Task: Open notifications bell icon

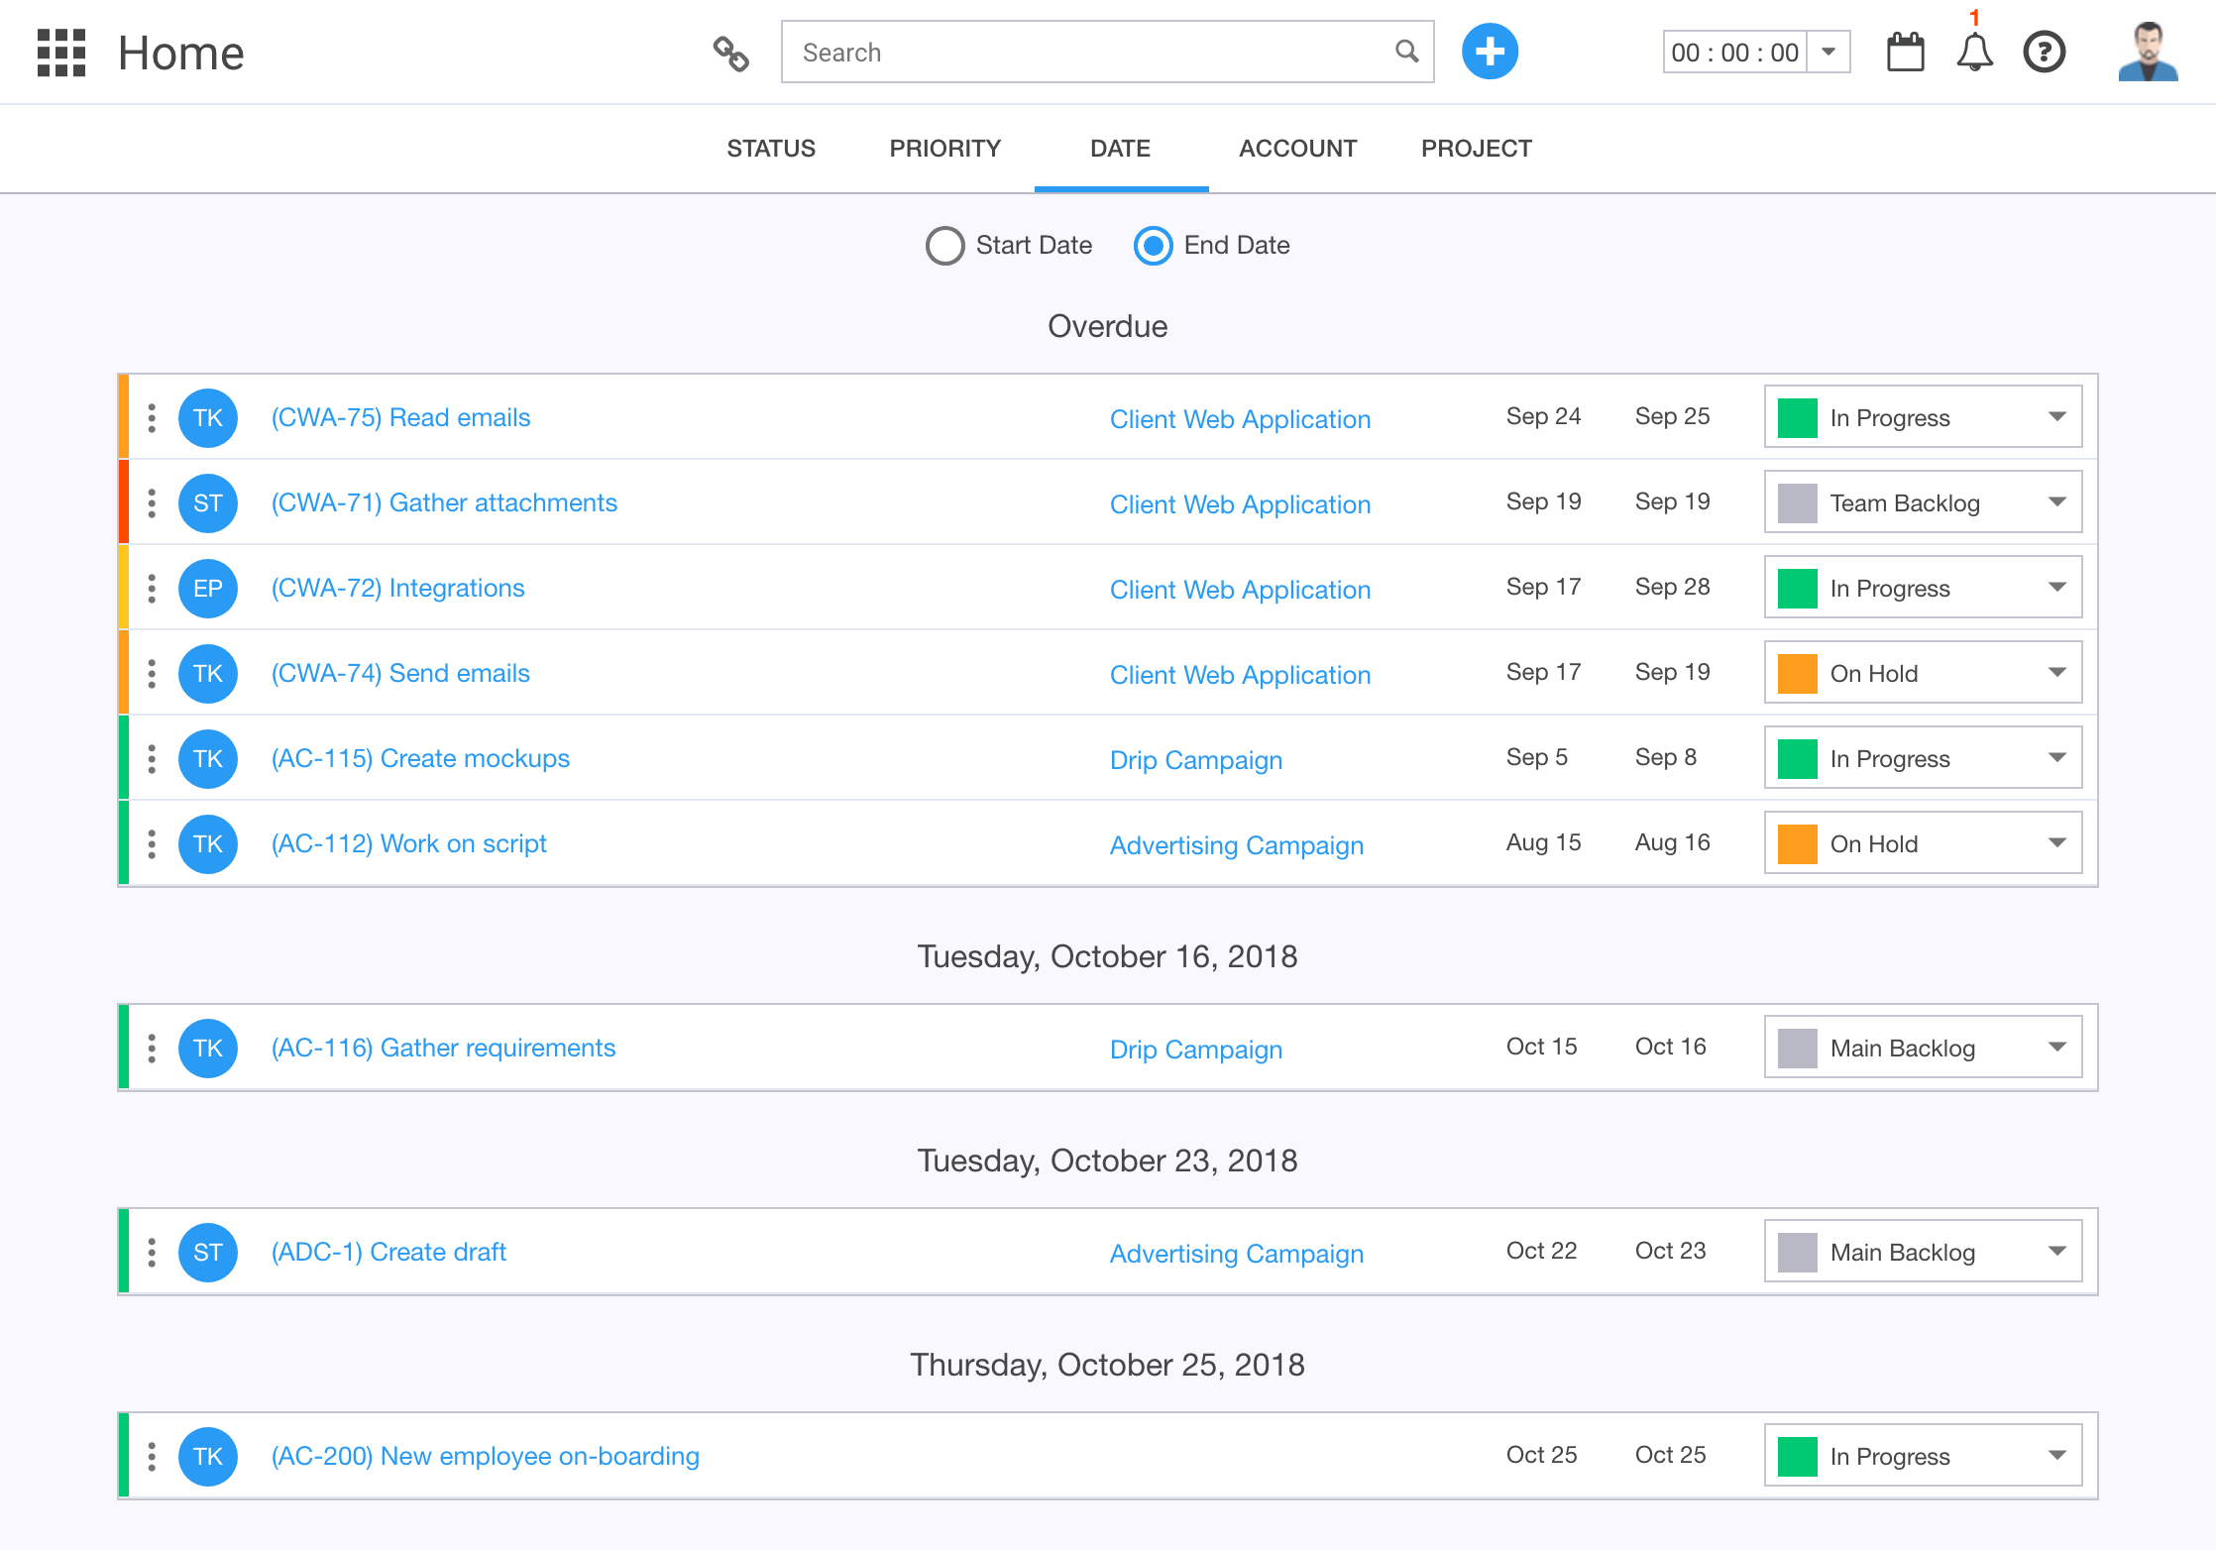Action: pos(1974,53)
